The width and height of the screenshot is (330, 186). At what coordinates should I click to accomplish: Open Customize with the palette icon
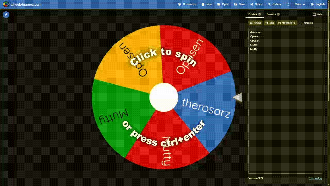187,4
